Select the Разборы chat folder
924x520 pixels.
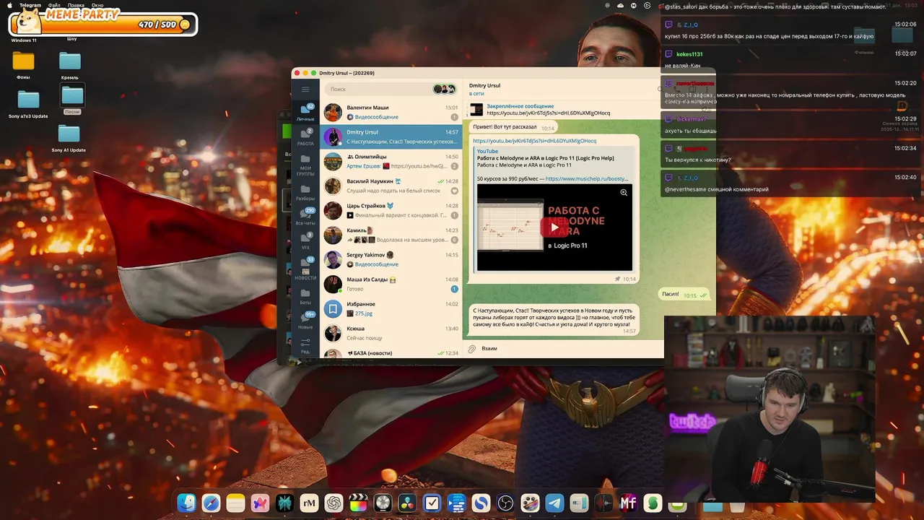[305, 193]
